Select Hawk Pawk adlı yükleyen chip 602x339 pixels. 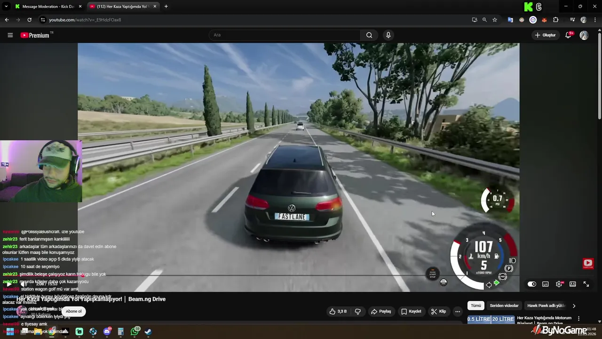click(x=546, y=306)
